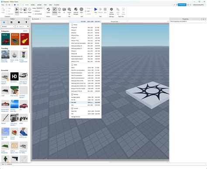Activate the Rotate tool
Image resolution: width=207 pixels, height=169 pixels.
[30, 10]
